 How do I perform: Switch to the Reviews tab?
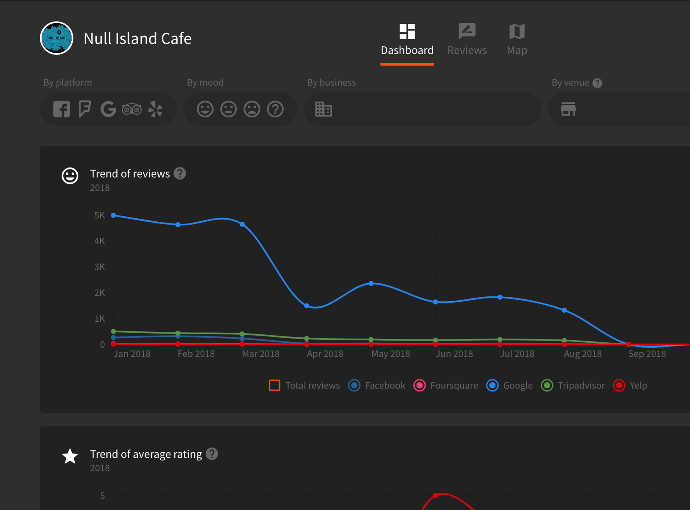click(467, 40)
